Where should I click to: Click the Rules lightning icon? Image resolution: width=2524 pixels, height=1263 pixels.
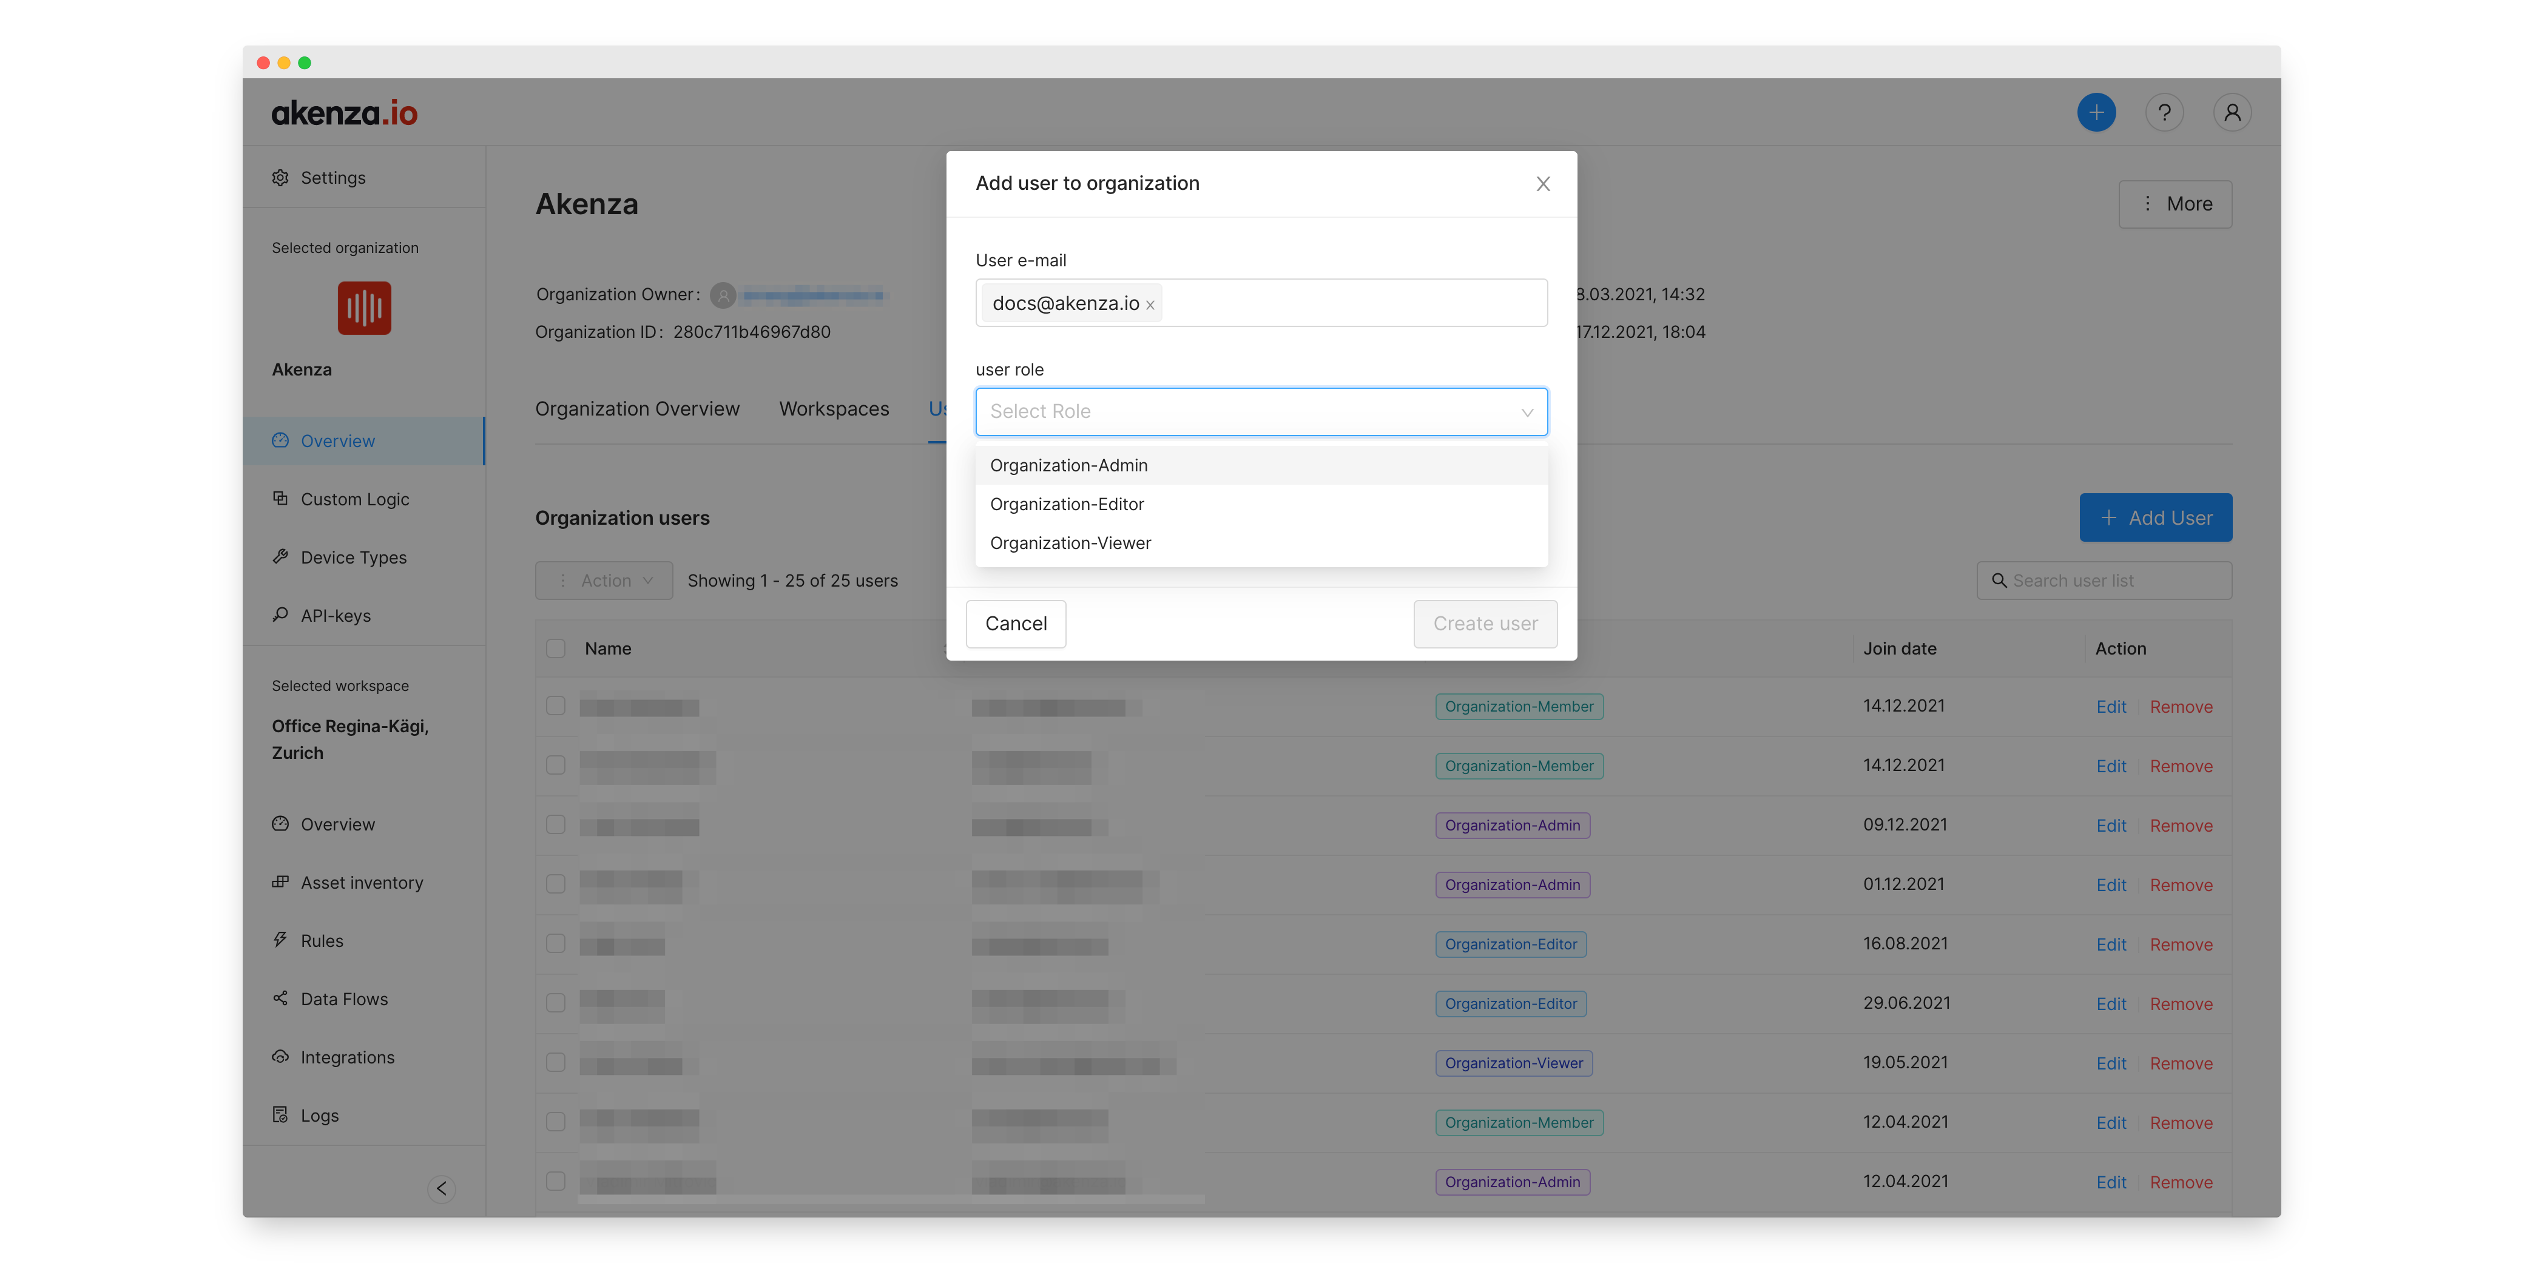[x=280, y=941]
